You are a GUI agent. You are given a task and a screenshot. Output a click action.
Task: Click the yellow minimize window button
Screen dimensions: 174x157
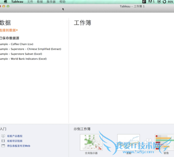pyautogui.click(x=4, y=6)
